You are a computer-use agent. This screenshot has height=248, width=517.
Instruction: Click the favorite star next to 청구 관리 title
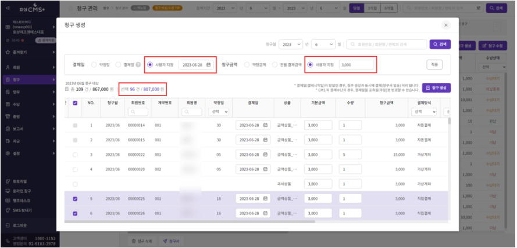(x=70, y=9)
